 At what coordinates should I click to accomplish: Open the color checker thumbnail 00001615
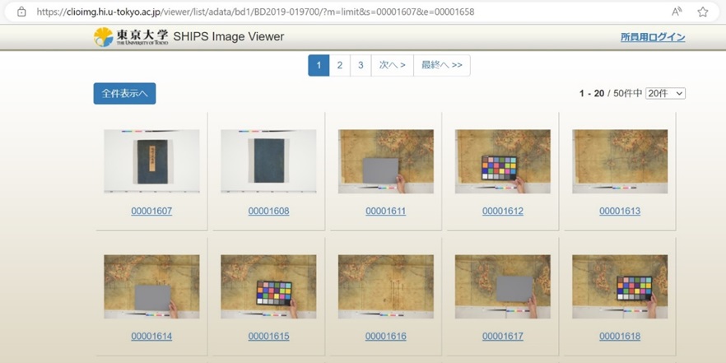click(268, 286)
